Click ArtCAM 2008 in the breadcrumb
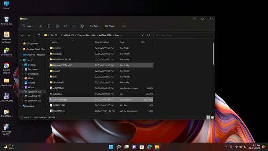This screenshot has height=151, width=268. 105,35
